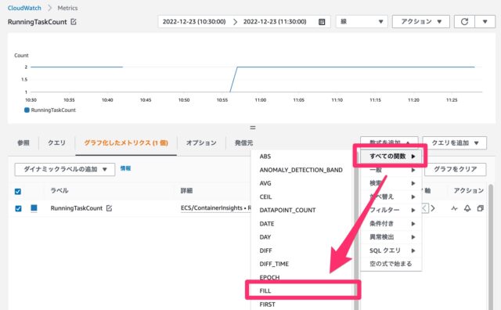Open the アクション dropdown in the header
The width and height of the screenshot is (501, 310).
tap(421, 22)
